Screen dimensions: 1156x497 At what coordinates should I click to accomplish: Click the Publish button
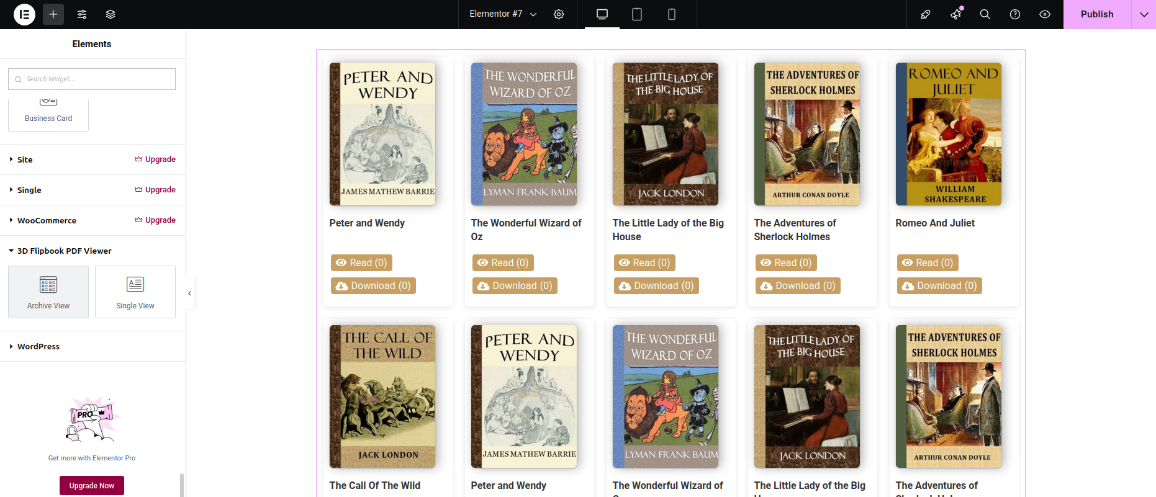(1097, 14)
